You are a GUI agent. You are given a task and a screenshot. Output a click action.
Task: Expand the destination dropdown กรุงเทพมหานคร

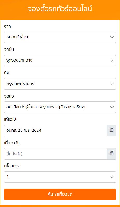pos(60,84)
